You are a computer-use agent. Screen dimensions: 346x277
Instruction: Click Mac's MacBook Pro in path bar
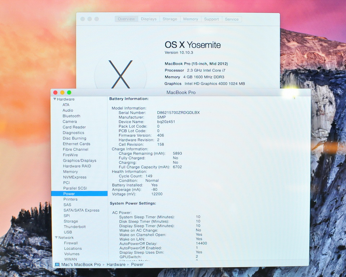click(81, 264)
